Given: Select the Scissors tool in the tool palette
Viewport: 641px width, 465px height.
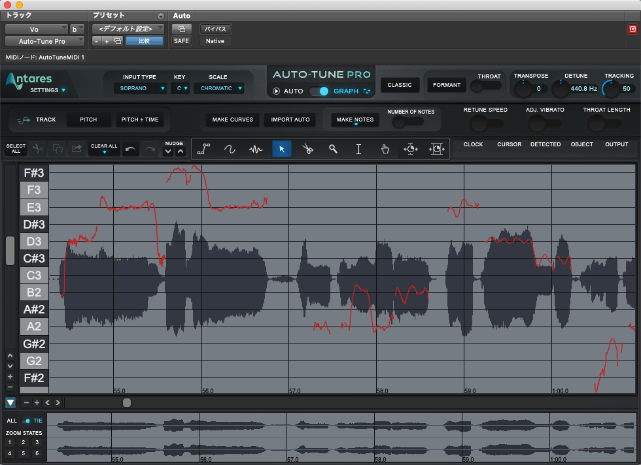Looking at the screenshot, I should coord(307,149).
